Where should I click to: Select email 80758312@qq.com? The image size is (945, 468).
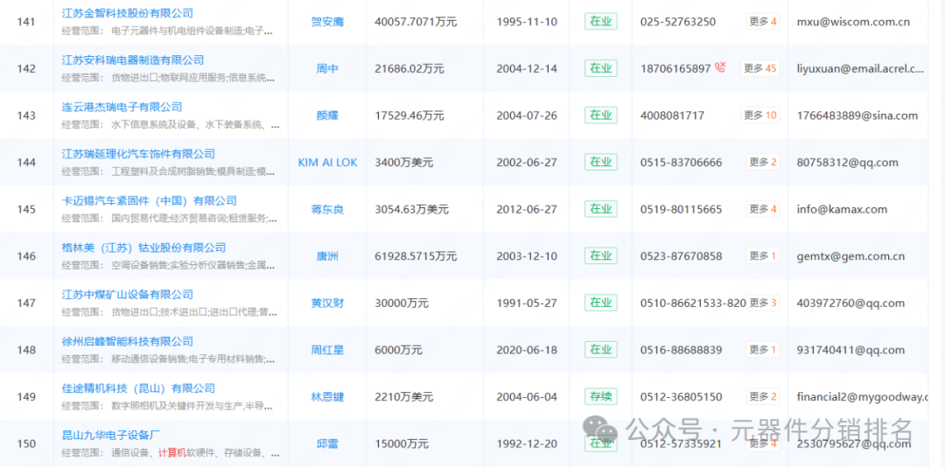click(847, 163)
